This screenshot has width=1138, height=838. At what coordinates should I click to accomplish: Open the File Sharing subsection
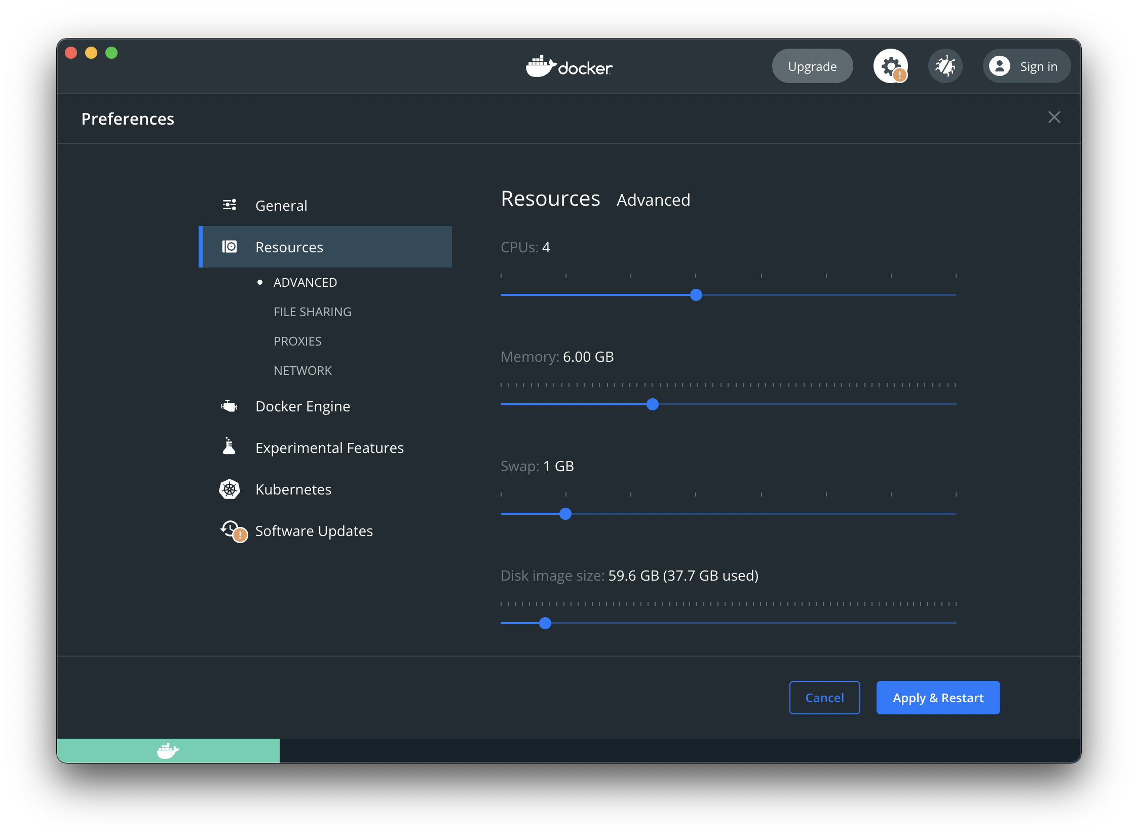coord(312,312)
